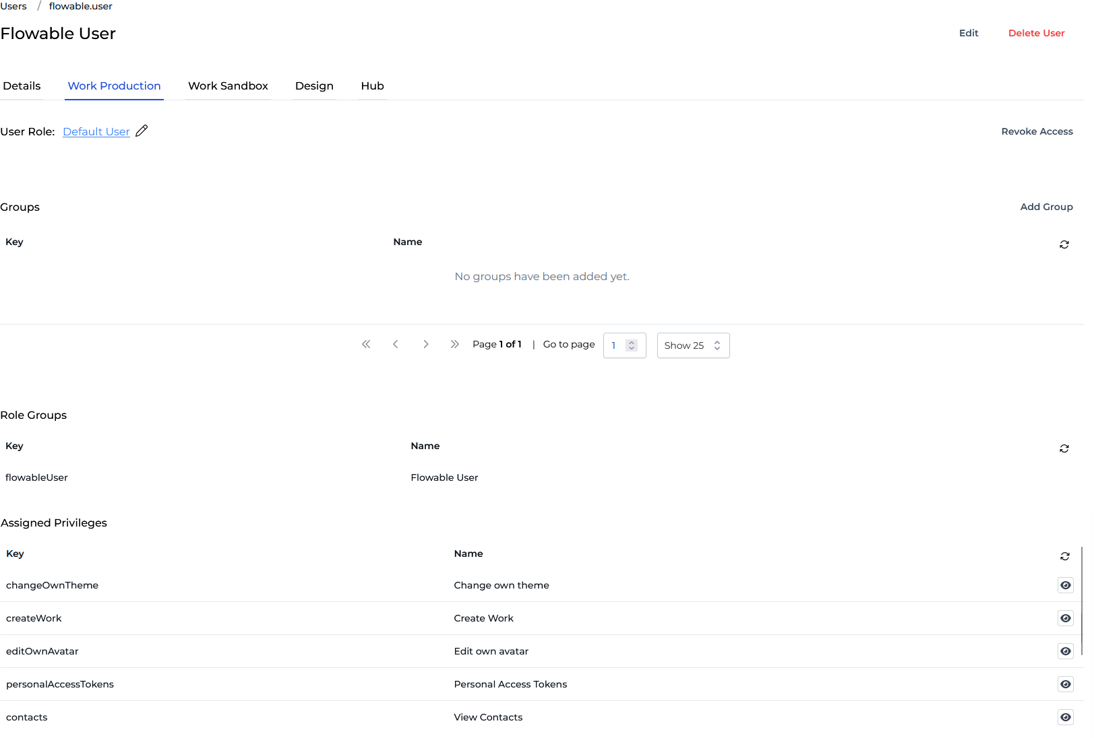View details of personalAccessTokens privilege

[1065, 684]
